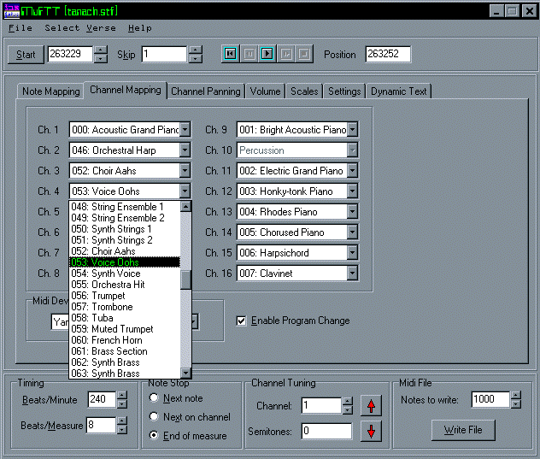Viewport: 540px width, 459px height.
Task: Open Ch. 3 Choir Aahs dropdown
Action: [x=185, y=171]
